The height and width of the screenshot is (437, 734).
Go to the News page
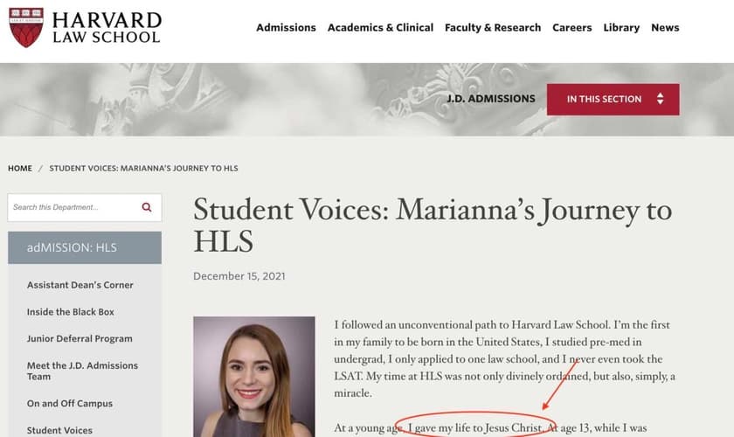[x=665, y=27]
